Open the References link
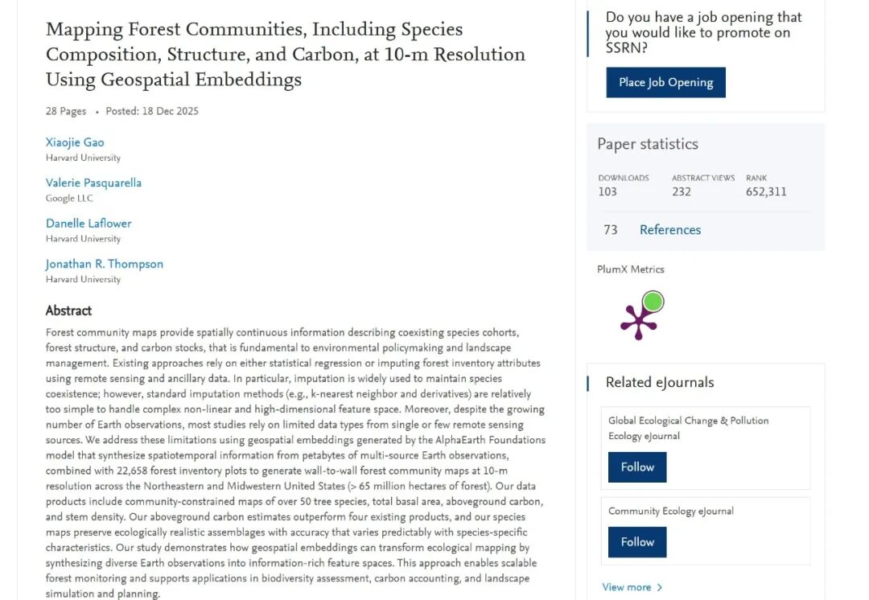This screenshot has height=600, width=869. 670,230
